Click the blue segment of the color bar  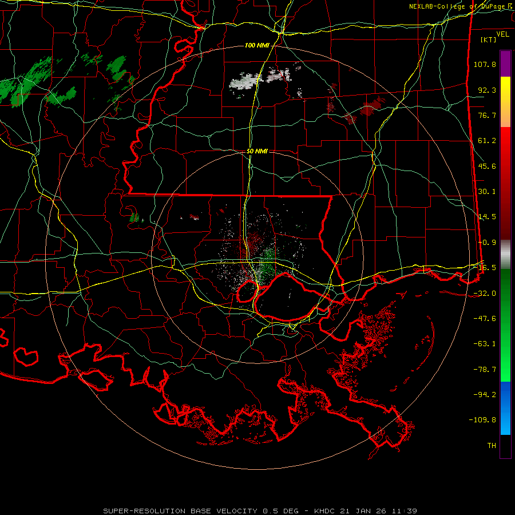(x=505, y=408)
